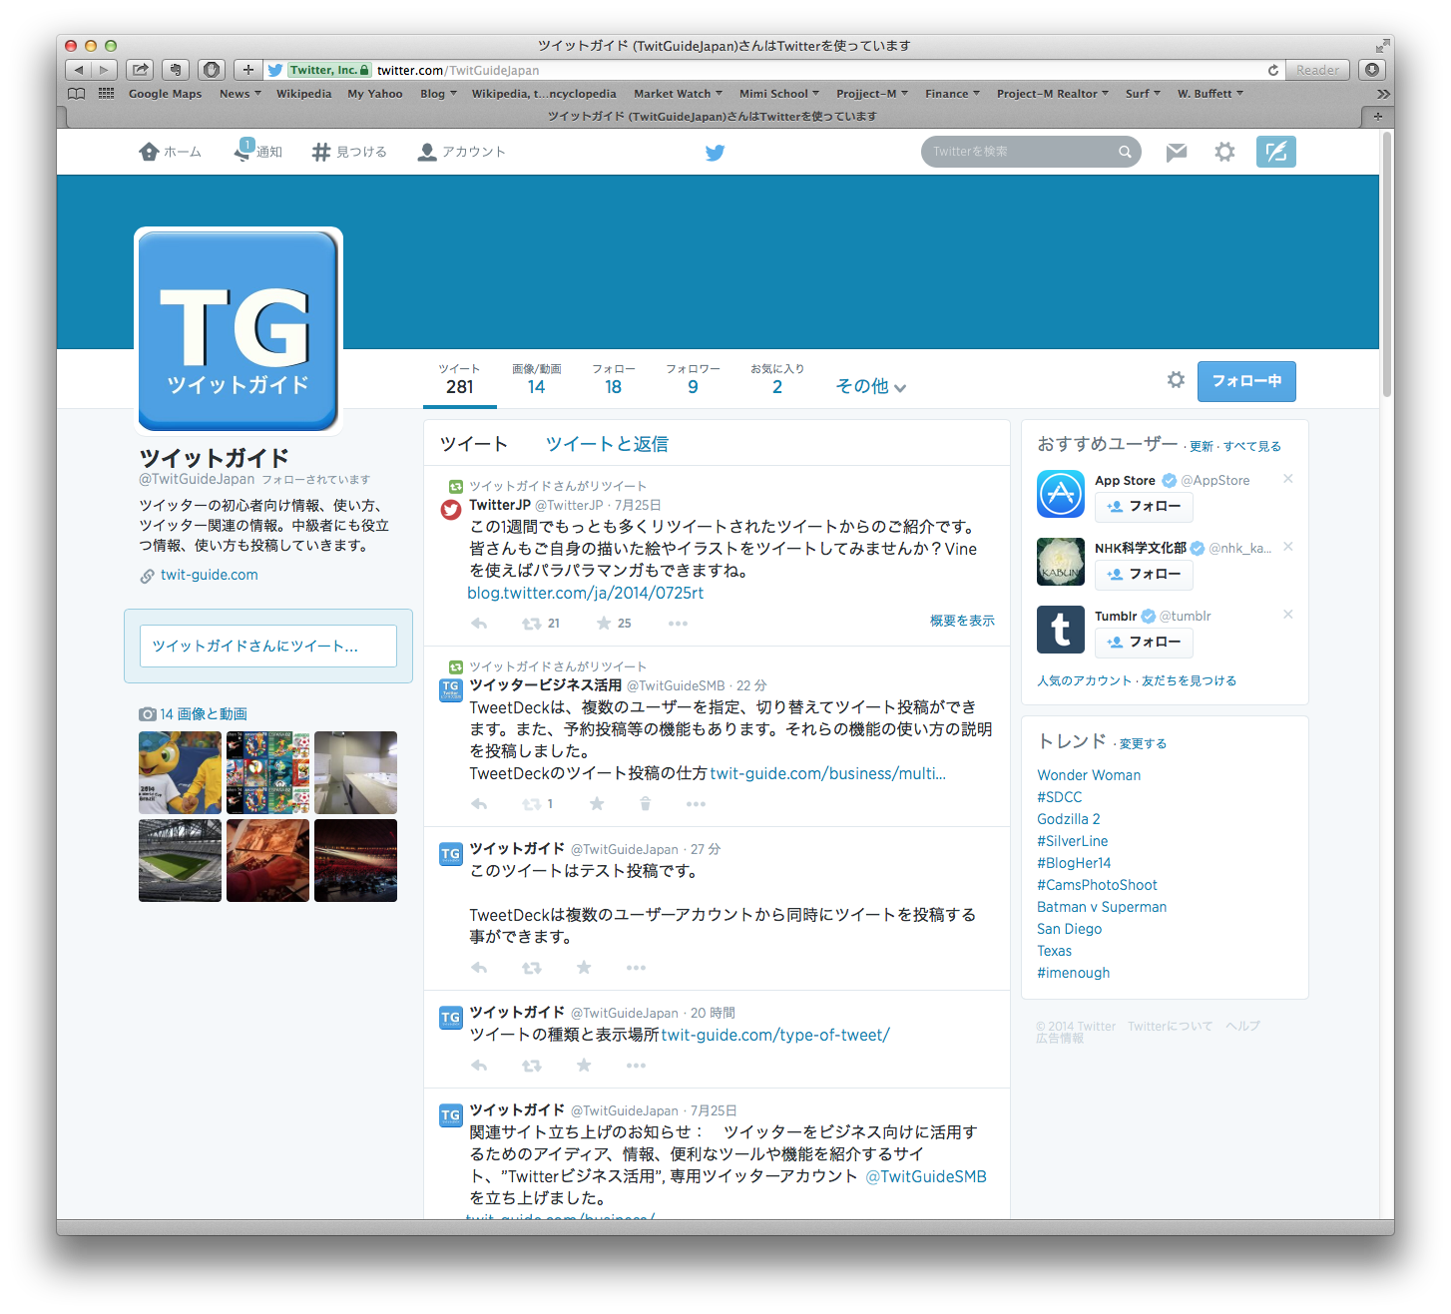This screenshot has height=1314, width=1451.
Task: View 画像/動画 14 stats tab
Action: [x=536, y=380]
